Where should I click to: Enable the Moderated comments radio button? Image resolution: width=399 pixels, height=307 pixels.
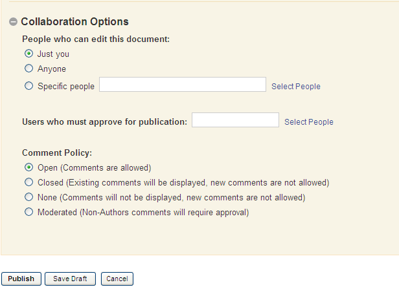(x=28, y=212)
